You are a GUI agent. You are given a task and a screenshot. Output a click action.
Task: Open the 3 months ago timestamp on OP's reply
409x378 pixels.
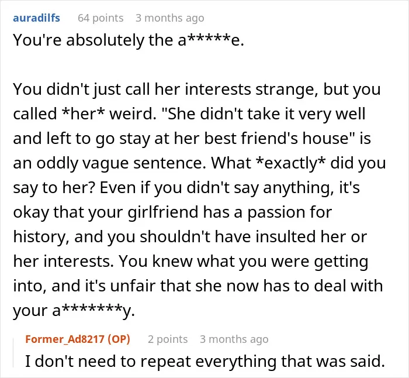pyautogui.click(x=234, y=339)
